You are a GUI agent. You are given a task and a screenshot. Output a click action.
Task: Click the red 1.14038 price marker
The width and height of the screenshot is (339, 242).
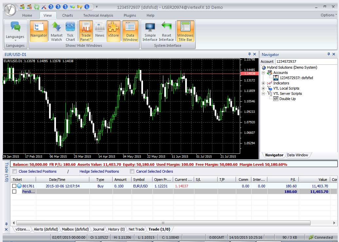[249, 74]
